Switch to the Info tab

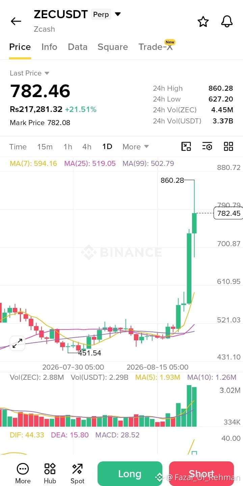pos(49,47)
